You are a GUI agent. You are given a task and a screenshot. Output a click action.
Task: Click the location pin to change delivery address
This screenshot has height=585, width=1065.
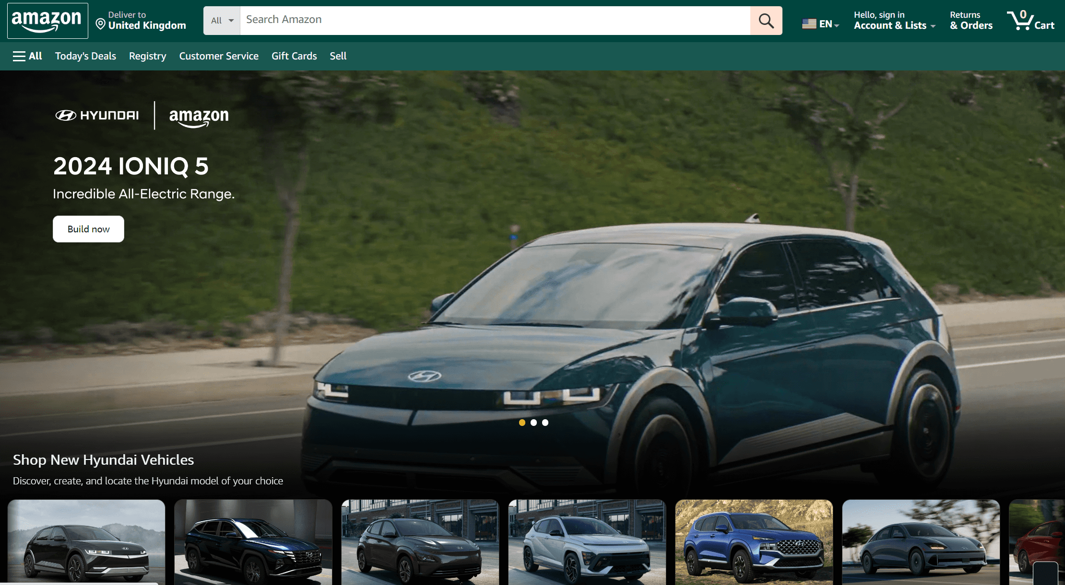(100, 23)
